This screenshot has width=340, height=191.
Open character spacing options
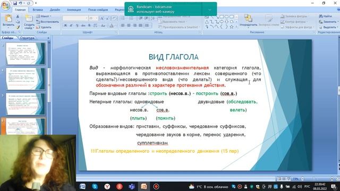pyautogui.click(x=96, y=25)
